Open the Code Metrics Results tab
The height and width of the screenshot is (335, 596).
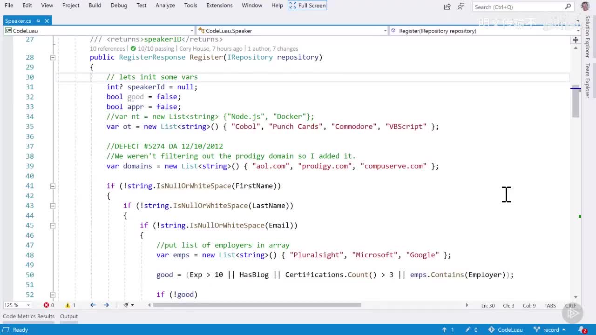(28, 316)
